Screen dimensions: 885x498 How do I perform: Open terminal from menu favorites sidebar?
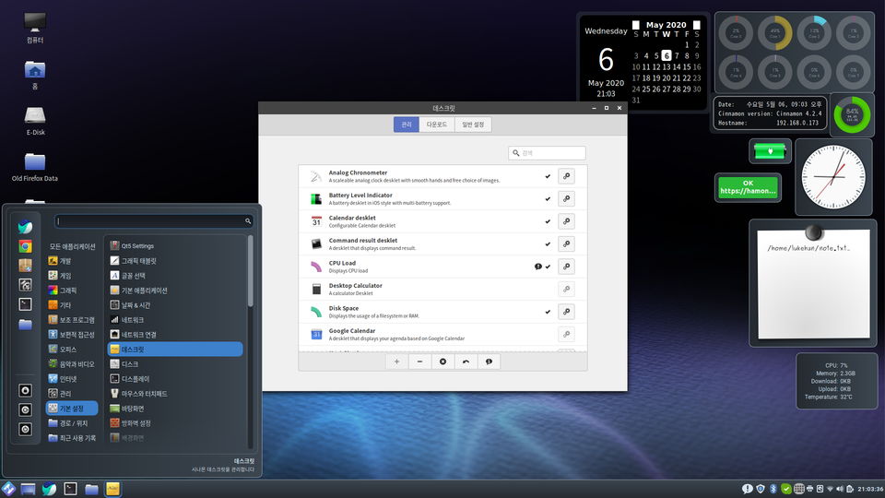coord(25,304)
